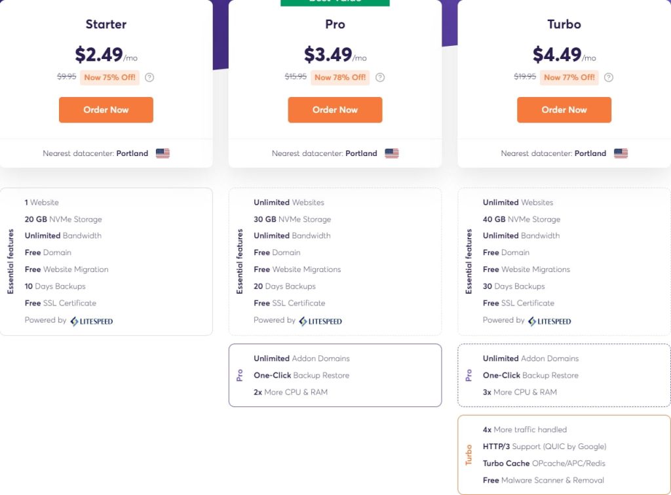Click the 'Now 78% Off!' Pro badge
The width and height of the screenshot is (671, 495).
point(340,77)
